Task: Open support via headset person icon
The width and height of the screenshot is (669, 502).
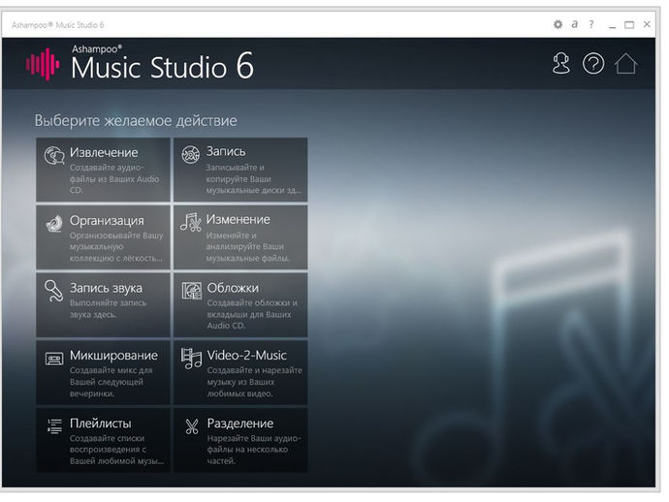Action: pyautogui.click(x=561, y=64)
